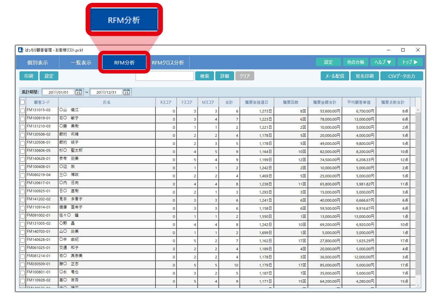Enable checkbox for FM080219-04
Image resolution: width=441 pixels, height=295 pixels.
[x=22, y=175]
